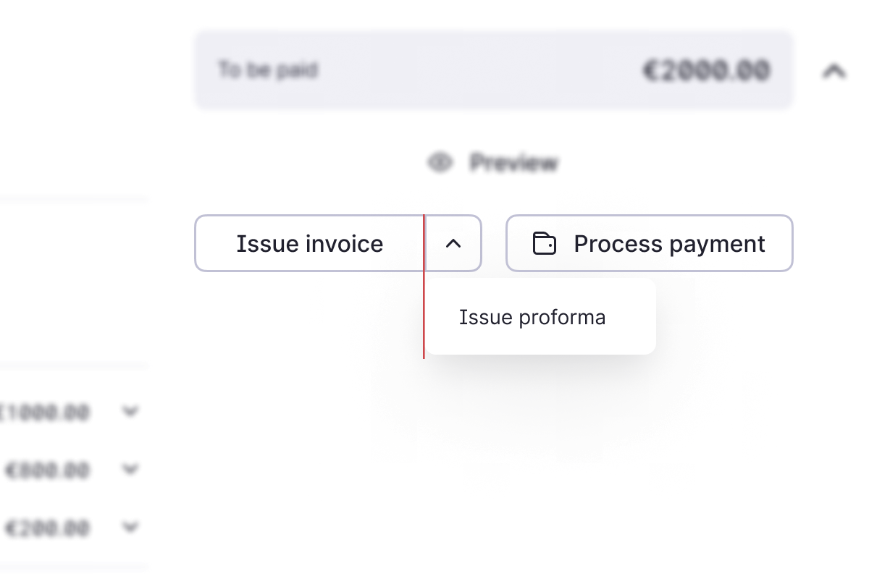This screenshot has width=869, height=579.
Task: Collapse the To be paid section chevron
Action: 834,71
